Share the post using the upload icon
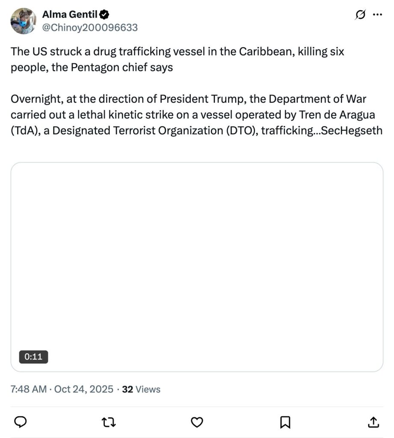 click(373, 422)
